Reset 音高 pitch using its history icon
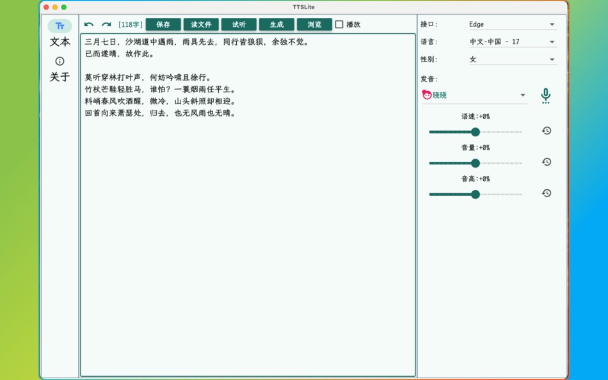The width and height of the screenshot is (608, 380). coord(546,193)
